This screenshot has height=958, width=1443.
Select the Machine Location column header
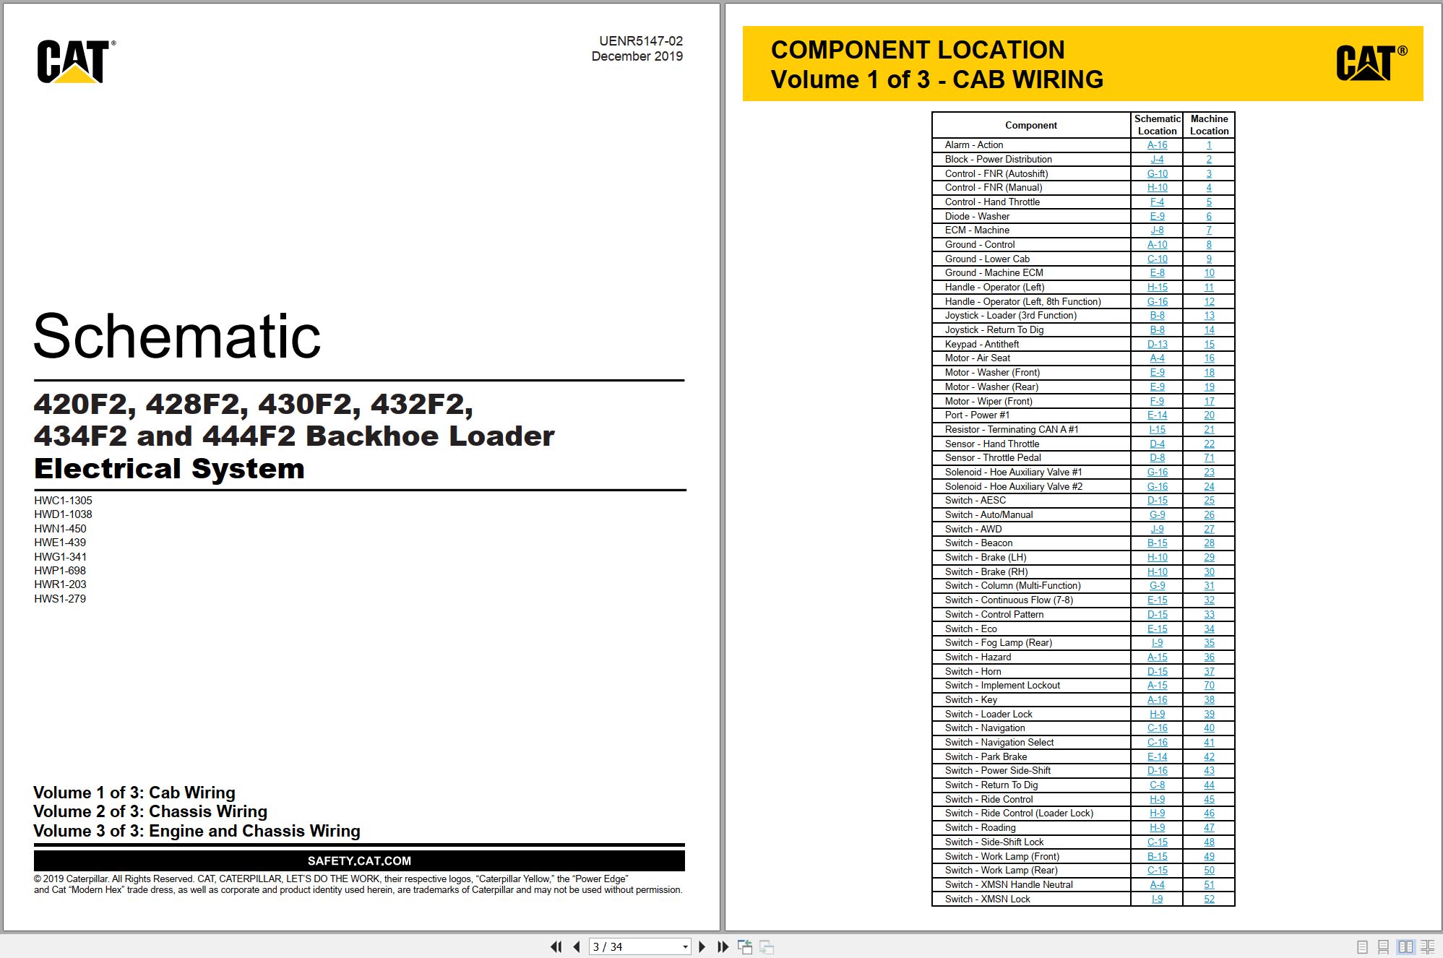(1209, 125)
